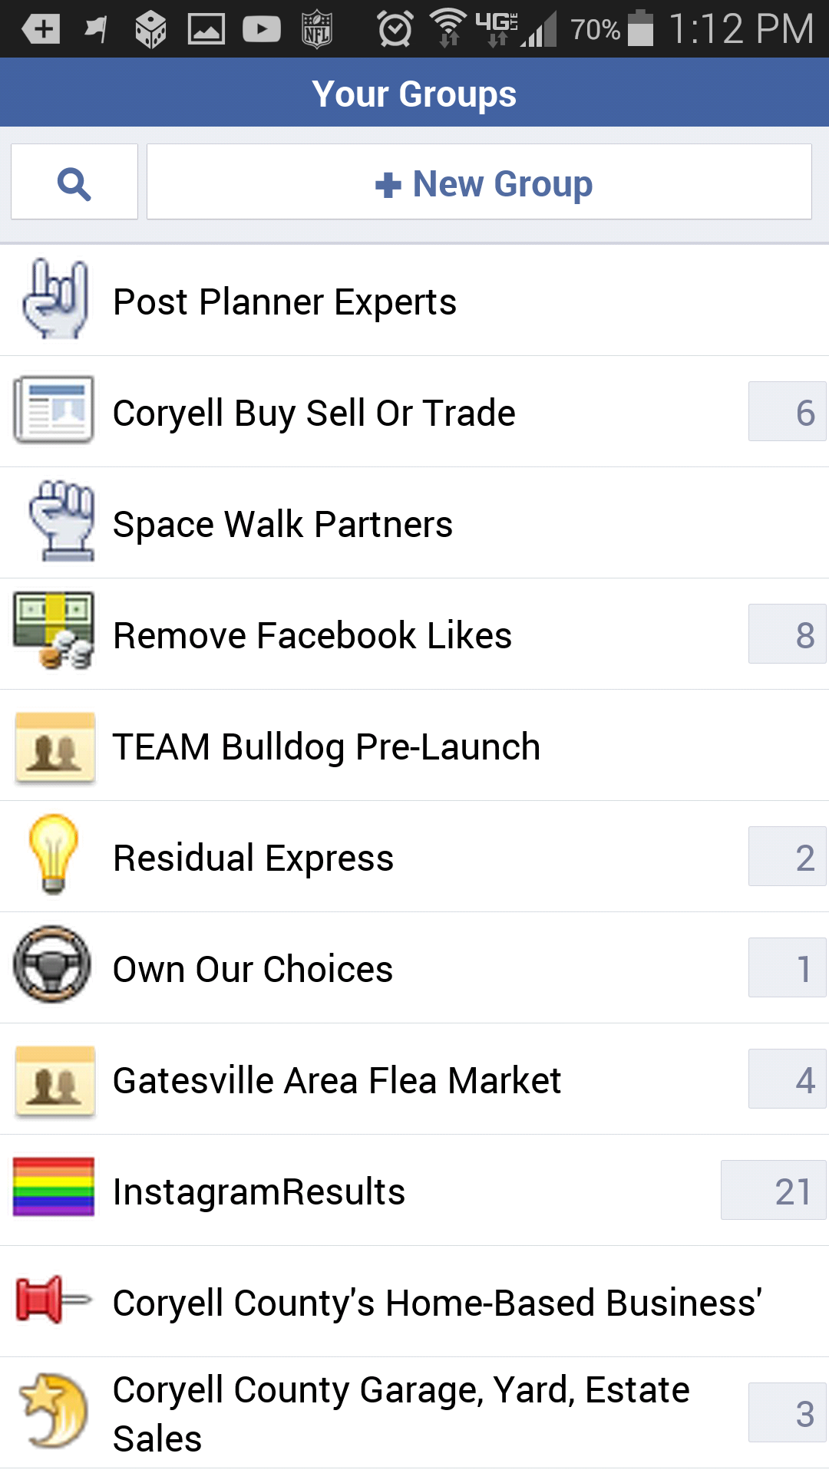Tap the Your Groups title bar

point(414,92)
